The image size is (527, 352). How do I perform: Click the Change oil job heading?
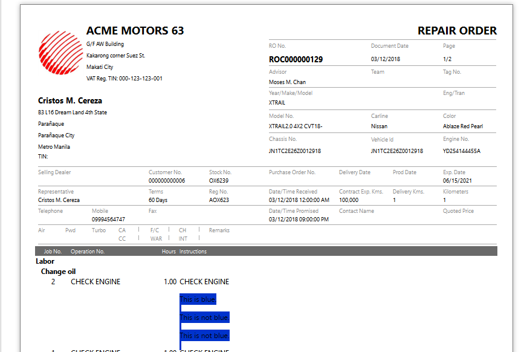point(58,272)
